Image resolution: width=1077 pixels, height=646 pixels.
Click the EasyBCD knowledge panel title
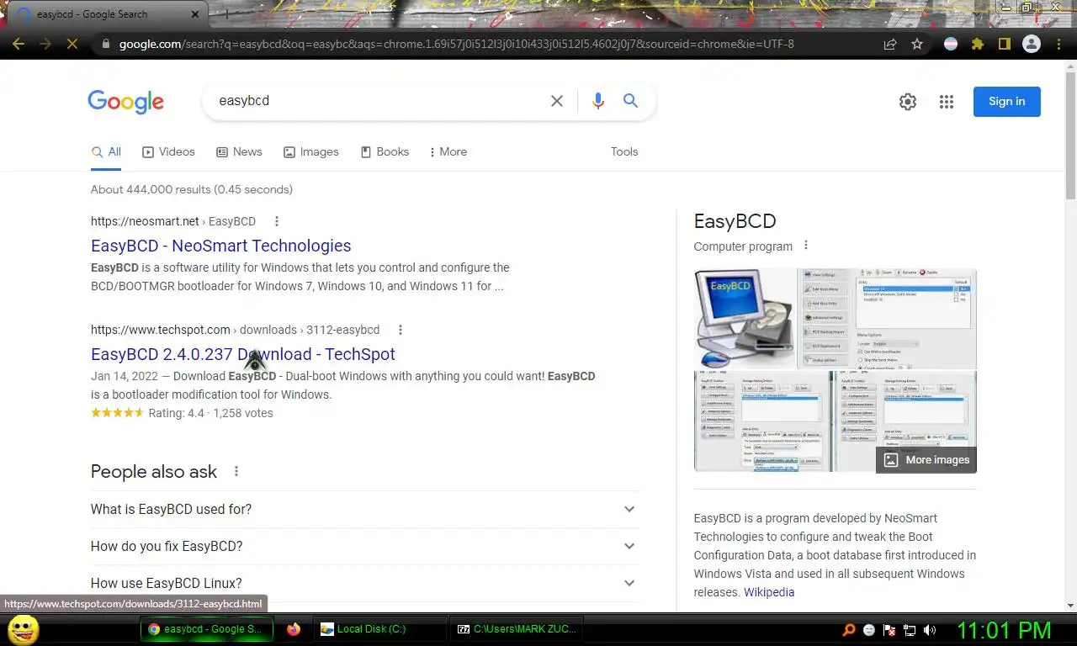pyautogui.click(x=735, y=222)
